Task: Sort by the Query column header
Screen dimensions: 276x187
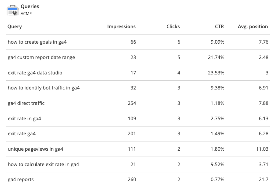Action: [15, 27]
